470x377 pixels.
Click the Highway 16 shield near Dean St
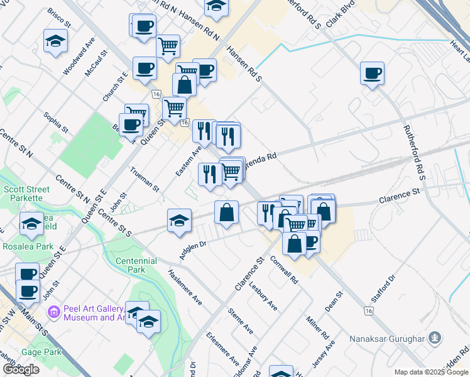coord(370,310)
